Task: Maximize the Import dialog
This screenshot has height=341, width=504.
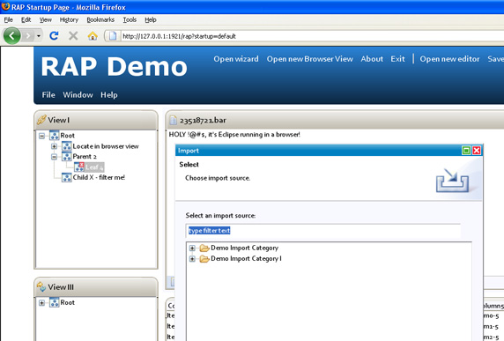Action: point(466,151)
